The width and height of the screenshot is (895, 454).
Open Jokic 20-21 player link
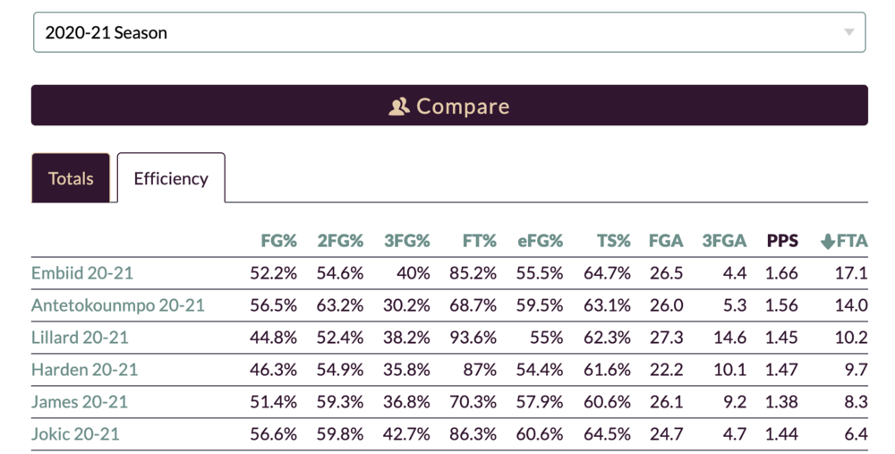coord(75,434)
